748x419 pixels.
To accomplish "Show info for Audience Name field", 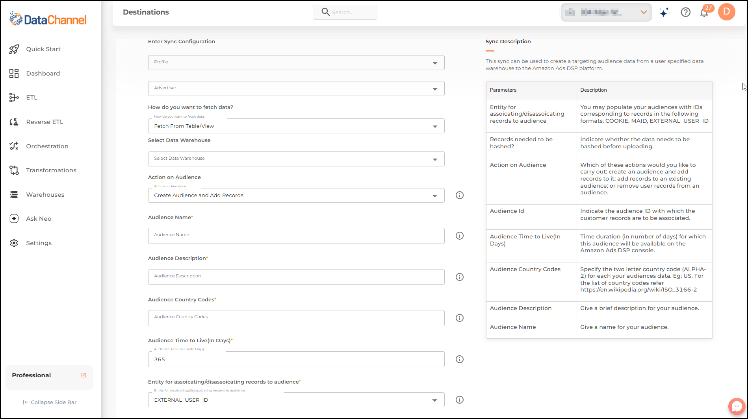I will coord(460,236).
